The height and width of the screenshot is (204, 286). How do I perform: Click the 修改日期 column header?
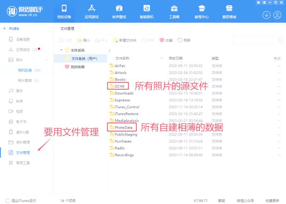click(x=176, y=58)
